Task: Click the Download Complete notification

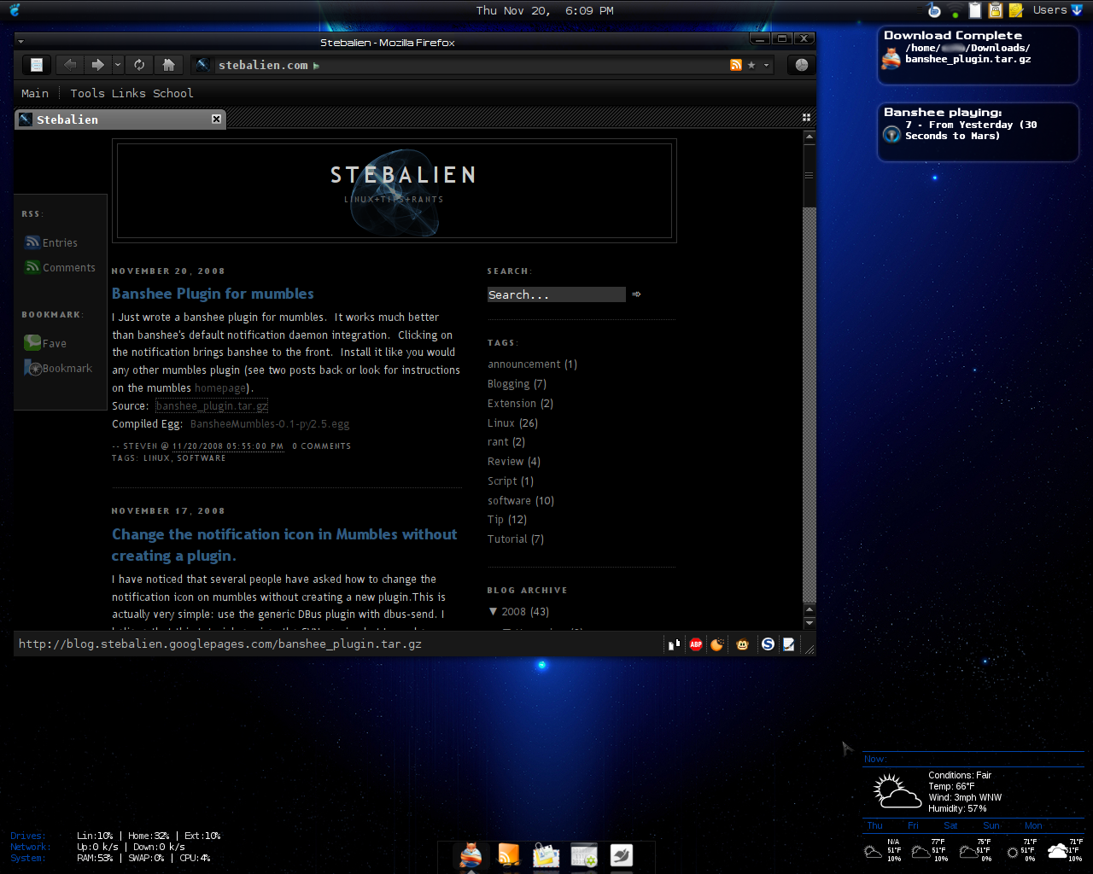Action: 978,54
